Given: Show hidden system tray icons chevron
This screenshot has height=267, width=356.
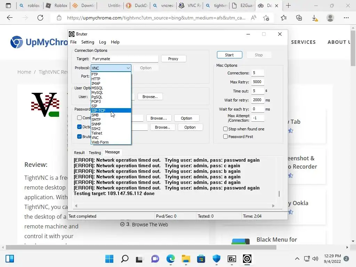Looking at the screenshot, I should point(297,259).
